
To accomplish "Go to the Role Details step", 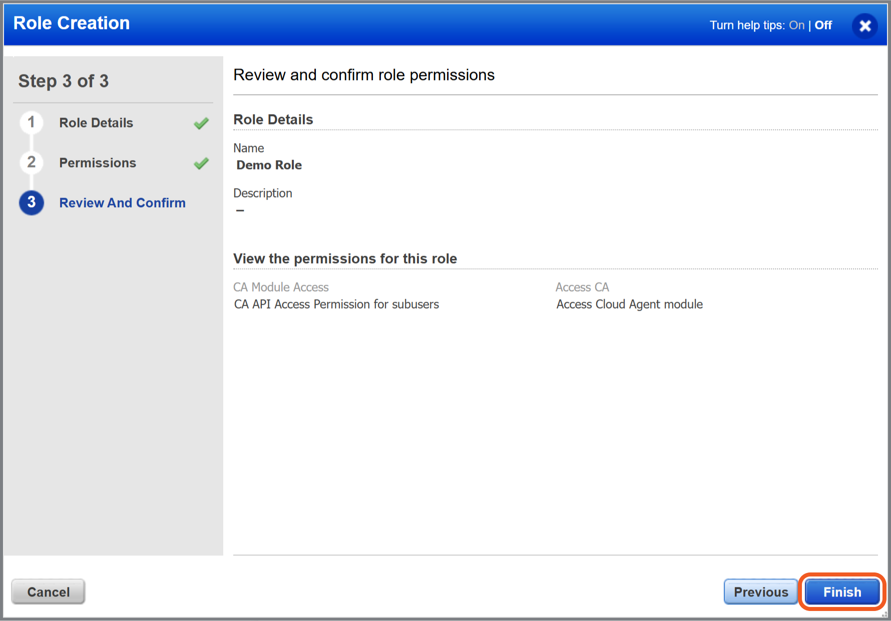I will pyautogui.click(x=96, y=123).
